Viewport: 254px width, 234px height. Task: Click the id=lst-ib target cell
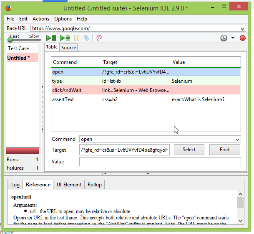click(111, 81)
